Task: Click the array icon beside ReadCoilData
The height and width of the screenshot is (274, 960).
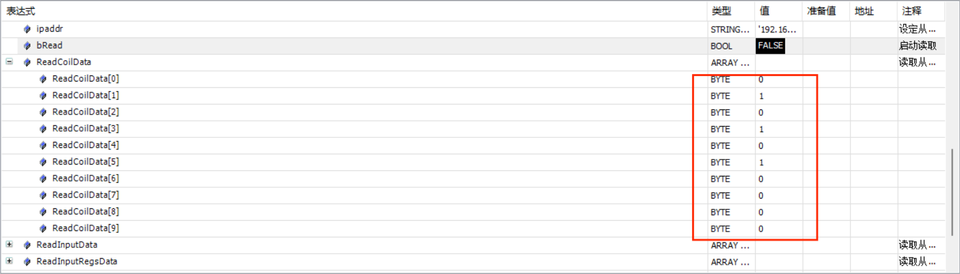Action: click(27, 62)
